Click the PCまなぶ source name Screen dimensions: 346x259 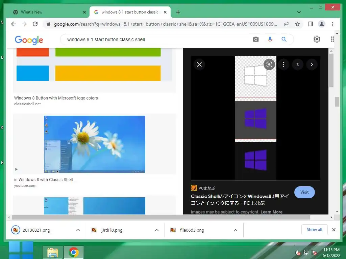[x=206, y=188]
